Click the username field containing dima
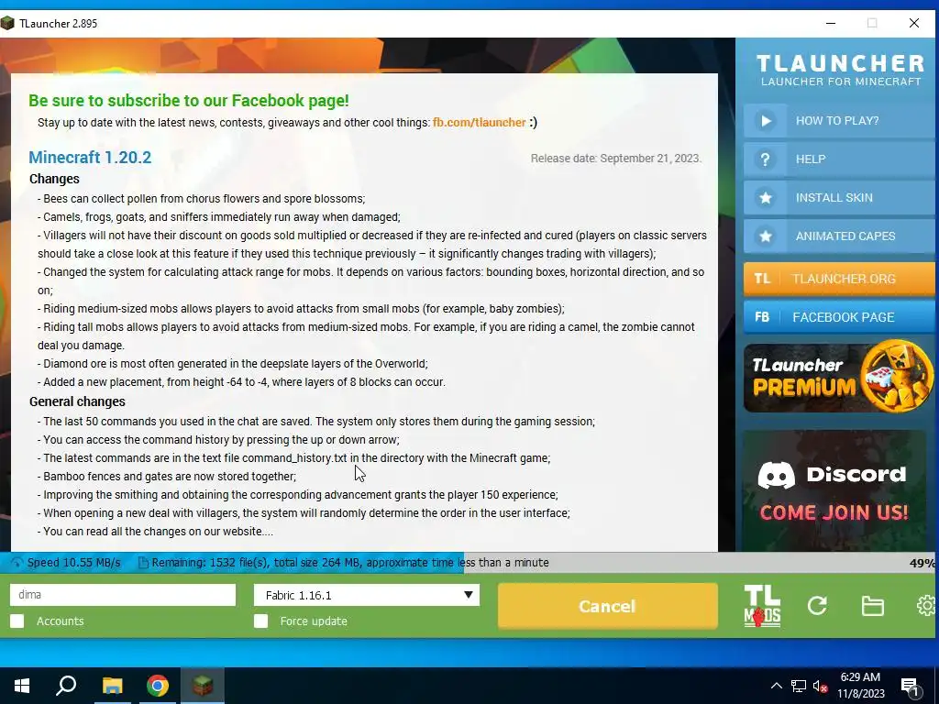939x704 pixels. 123,595
